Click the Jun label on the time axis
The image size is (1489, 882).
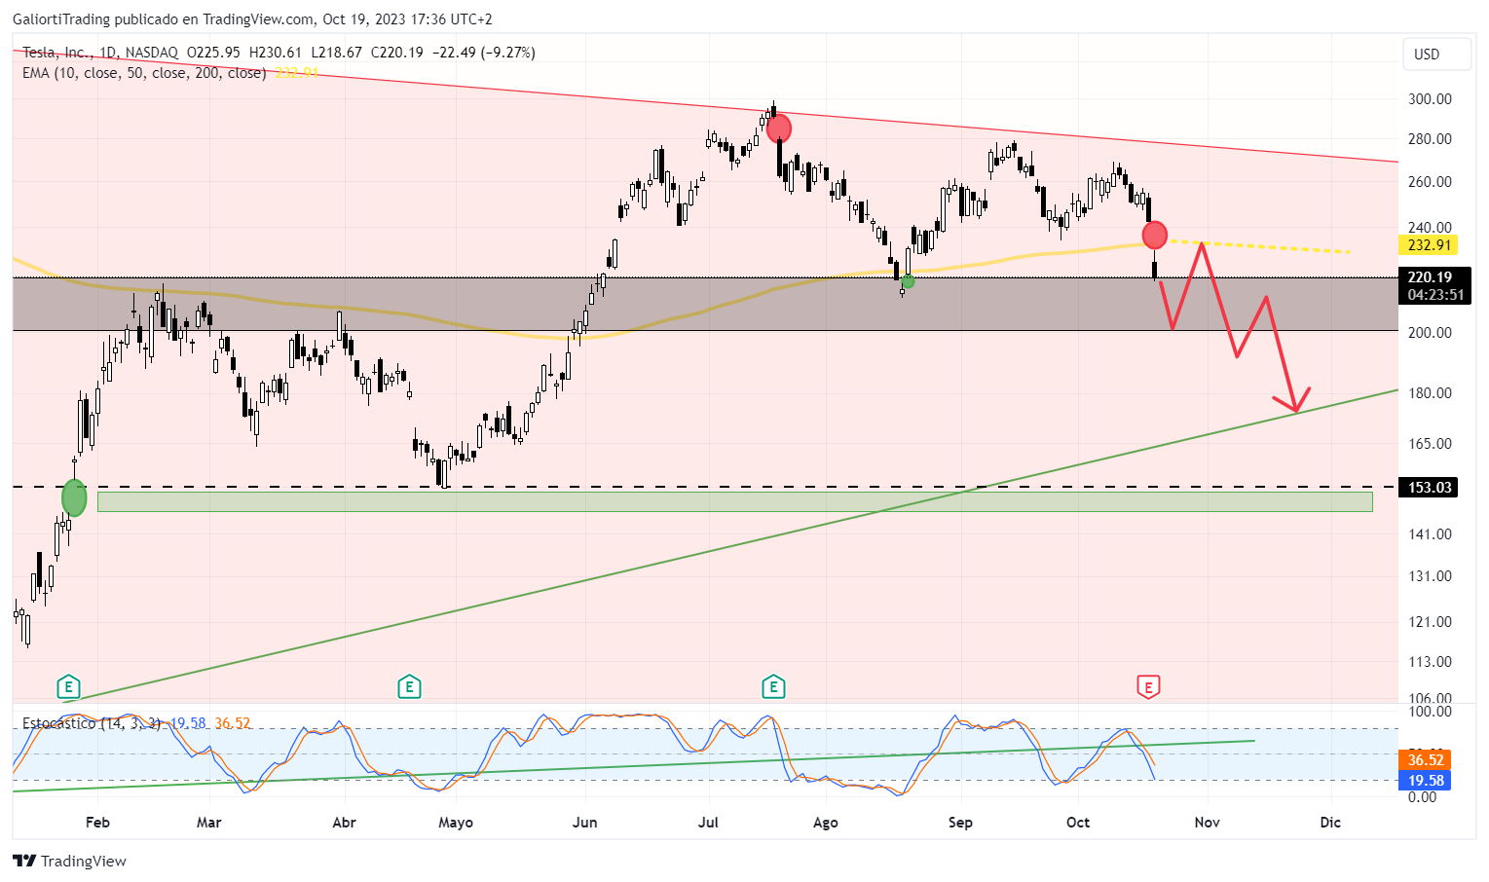(x=584, y=823)
